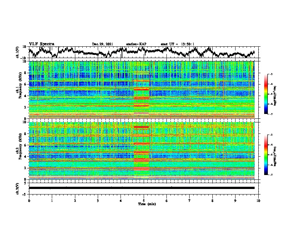Click the '-3' label on upper color scale
291x225 pixels.
(271, 74)
